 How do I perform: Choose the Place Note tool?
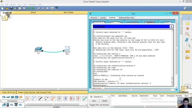187,23
